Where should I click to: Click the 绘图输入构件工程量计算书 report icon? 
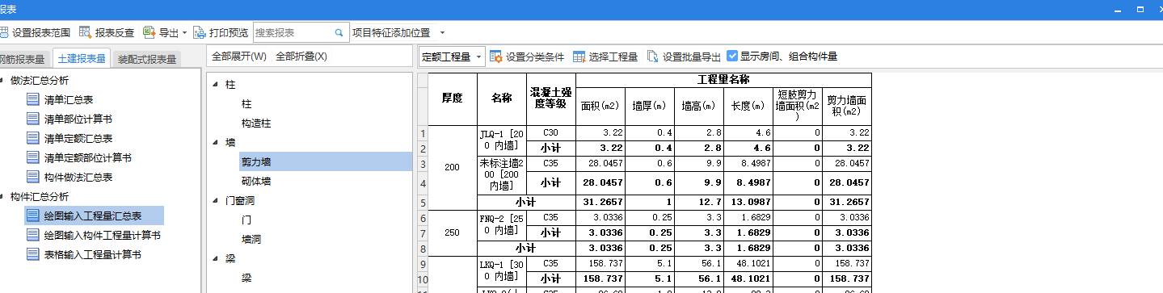tap(32, 236)
